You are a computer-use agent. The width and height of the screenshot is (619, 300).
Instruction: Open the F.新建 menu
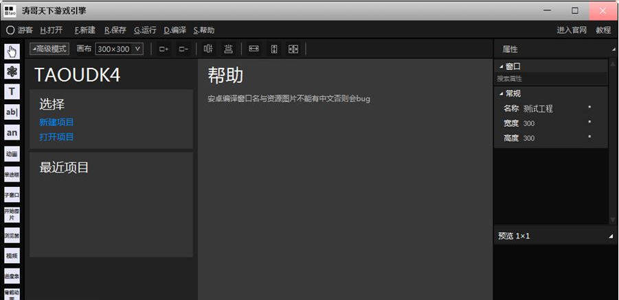click(85, 30)
